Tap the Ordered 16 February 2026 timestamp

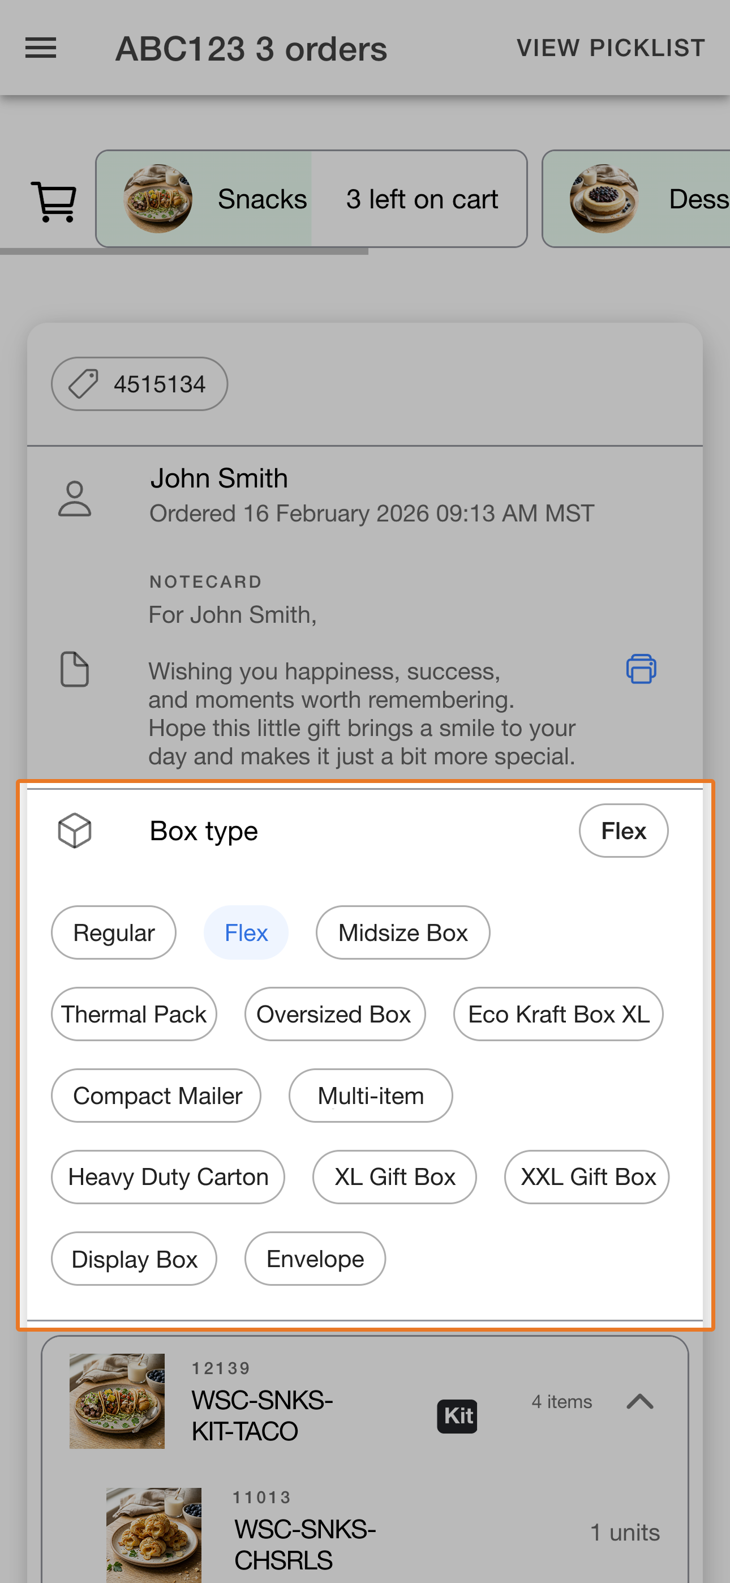(x=372, y=513)
